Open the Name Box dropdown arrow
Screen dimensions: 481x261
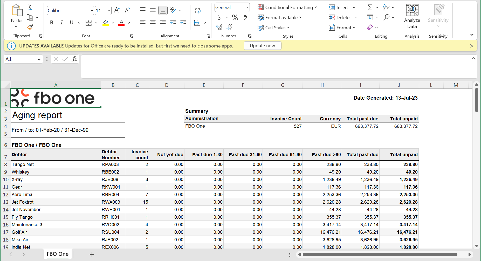click(39, 59)
